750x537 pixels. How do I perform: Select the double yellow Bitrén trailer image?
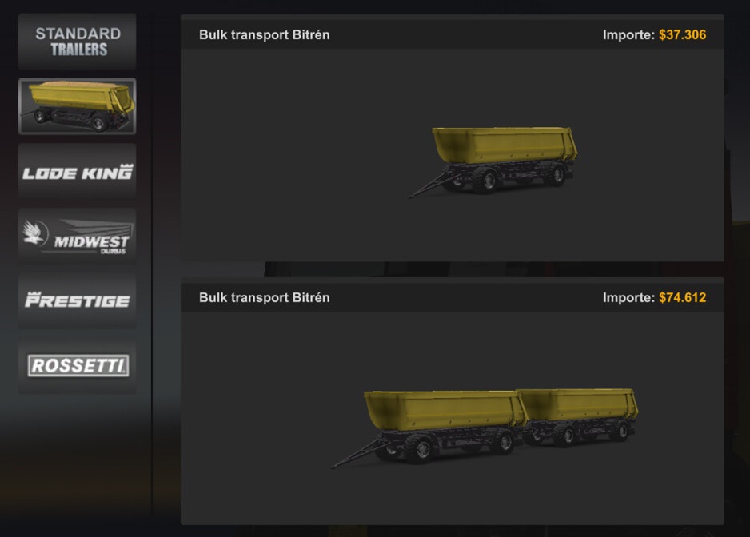[x=484, y=428]
